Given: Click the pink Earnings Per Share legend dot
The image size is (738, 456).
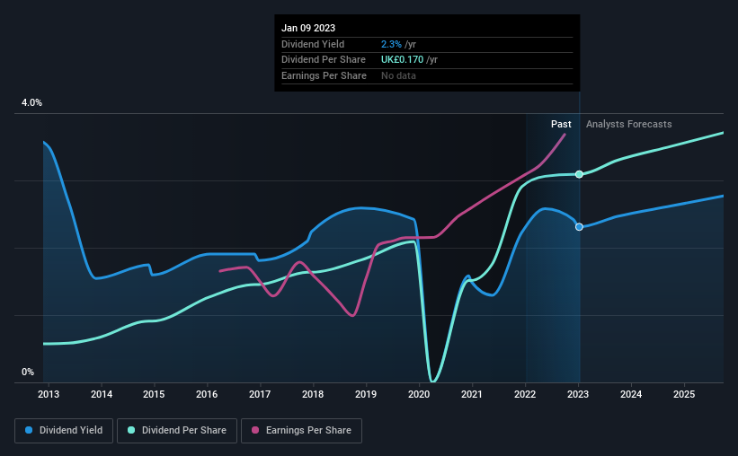Looking at the screenshot, I should tap(255, 430).
